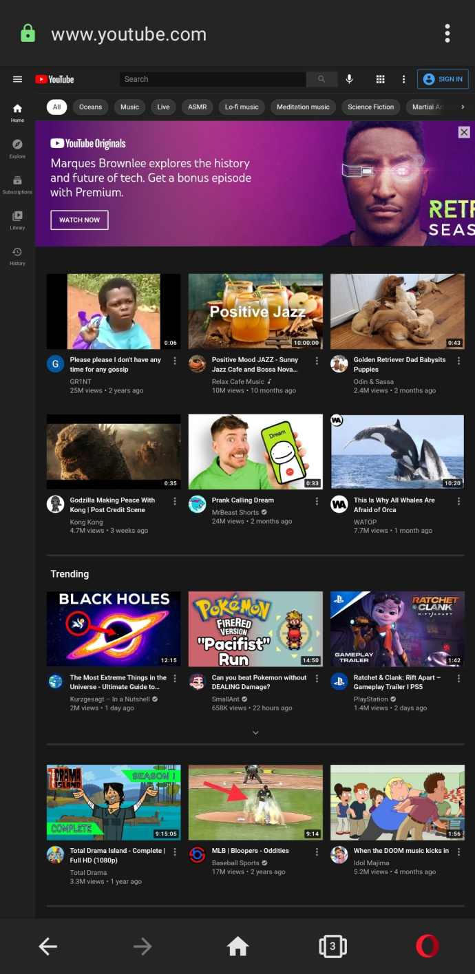Click WATCH NOW on Originals banner
This screenshot has height=974, width=475.
coord(79,220)
